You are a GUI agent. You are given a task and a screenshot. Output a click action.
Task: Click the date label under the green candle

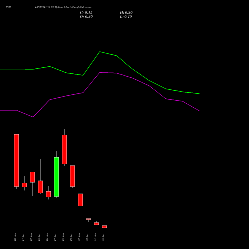(x=55, y=237)
